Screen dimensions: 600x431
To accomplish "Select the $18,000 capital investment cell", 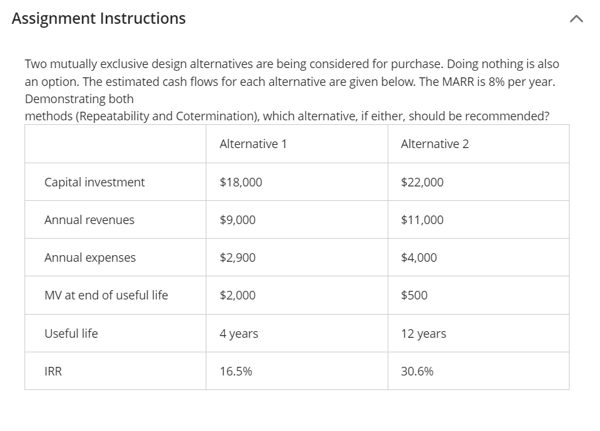I will pos(241,182).
